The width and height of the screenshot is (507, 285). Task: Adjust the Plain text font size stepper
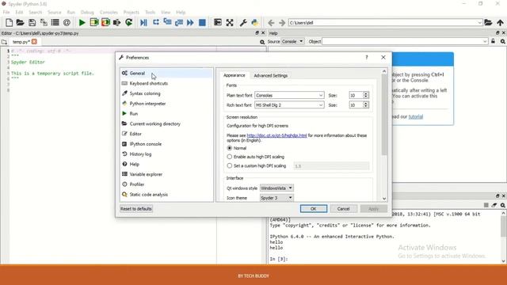(366, 95)
